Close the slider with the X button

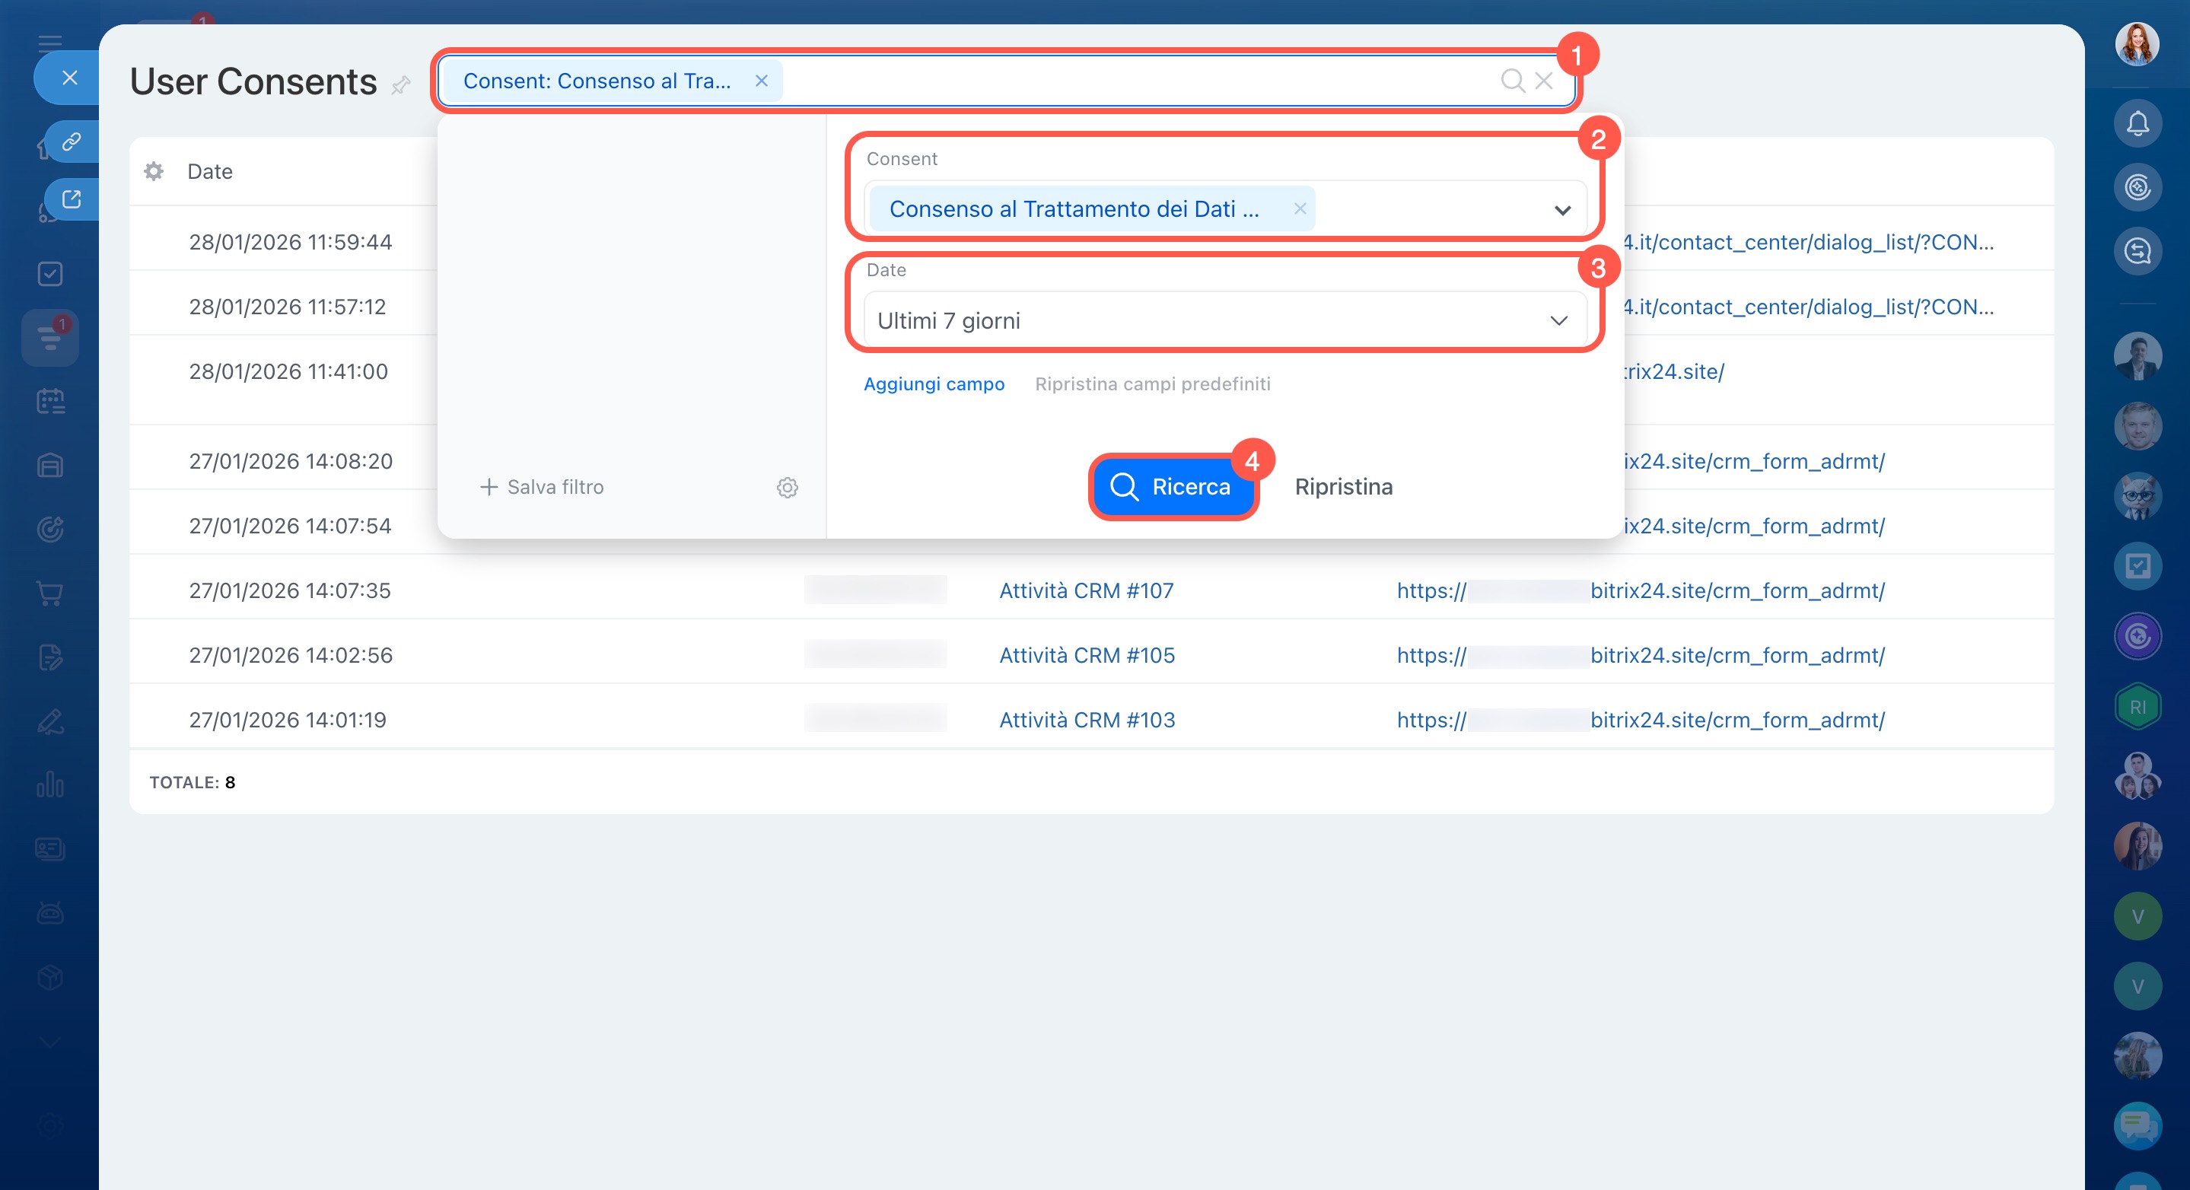(x=70, y=78)
